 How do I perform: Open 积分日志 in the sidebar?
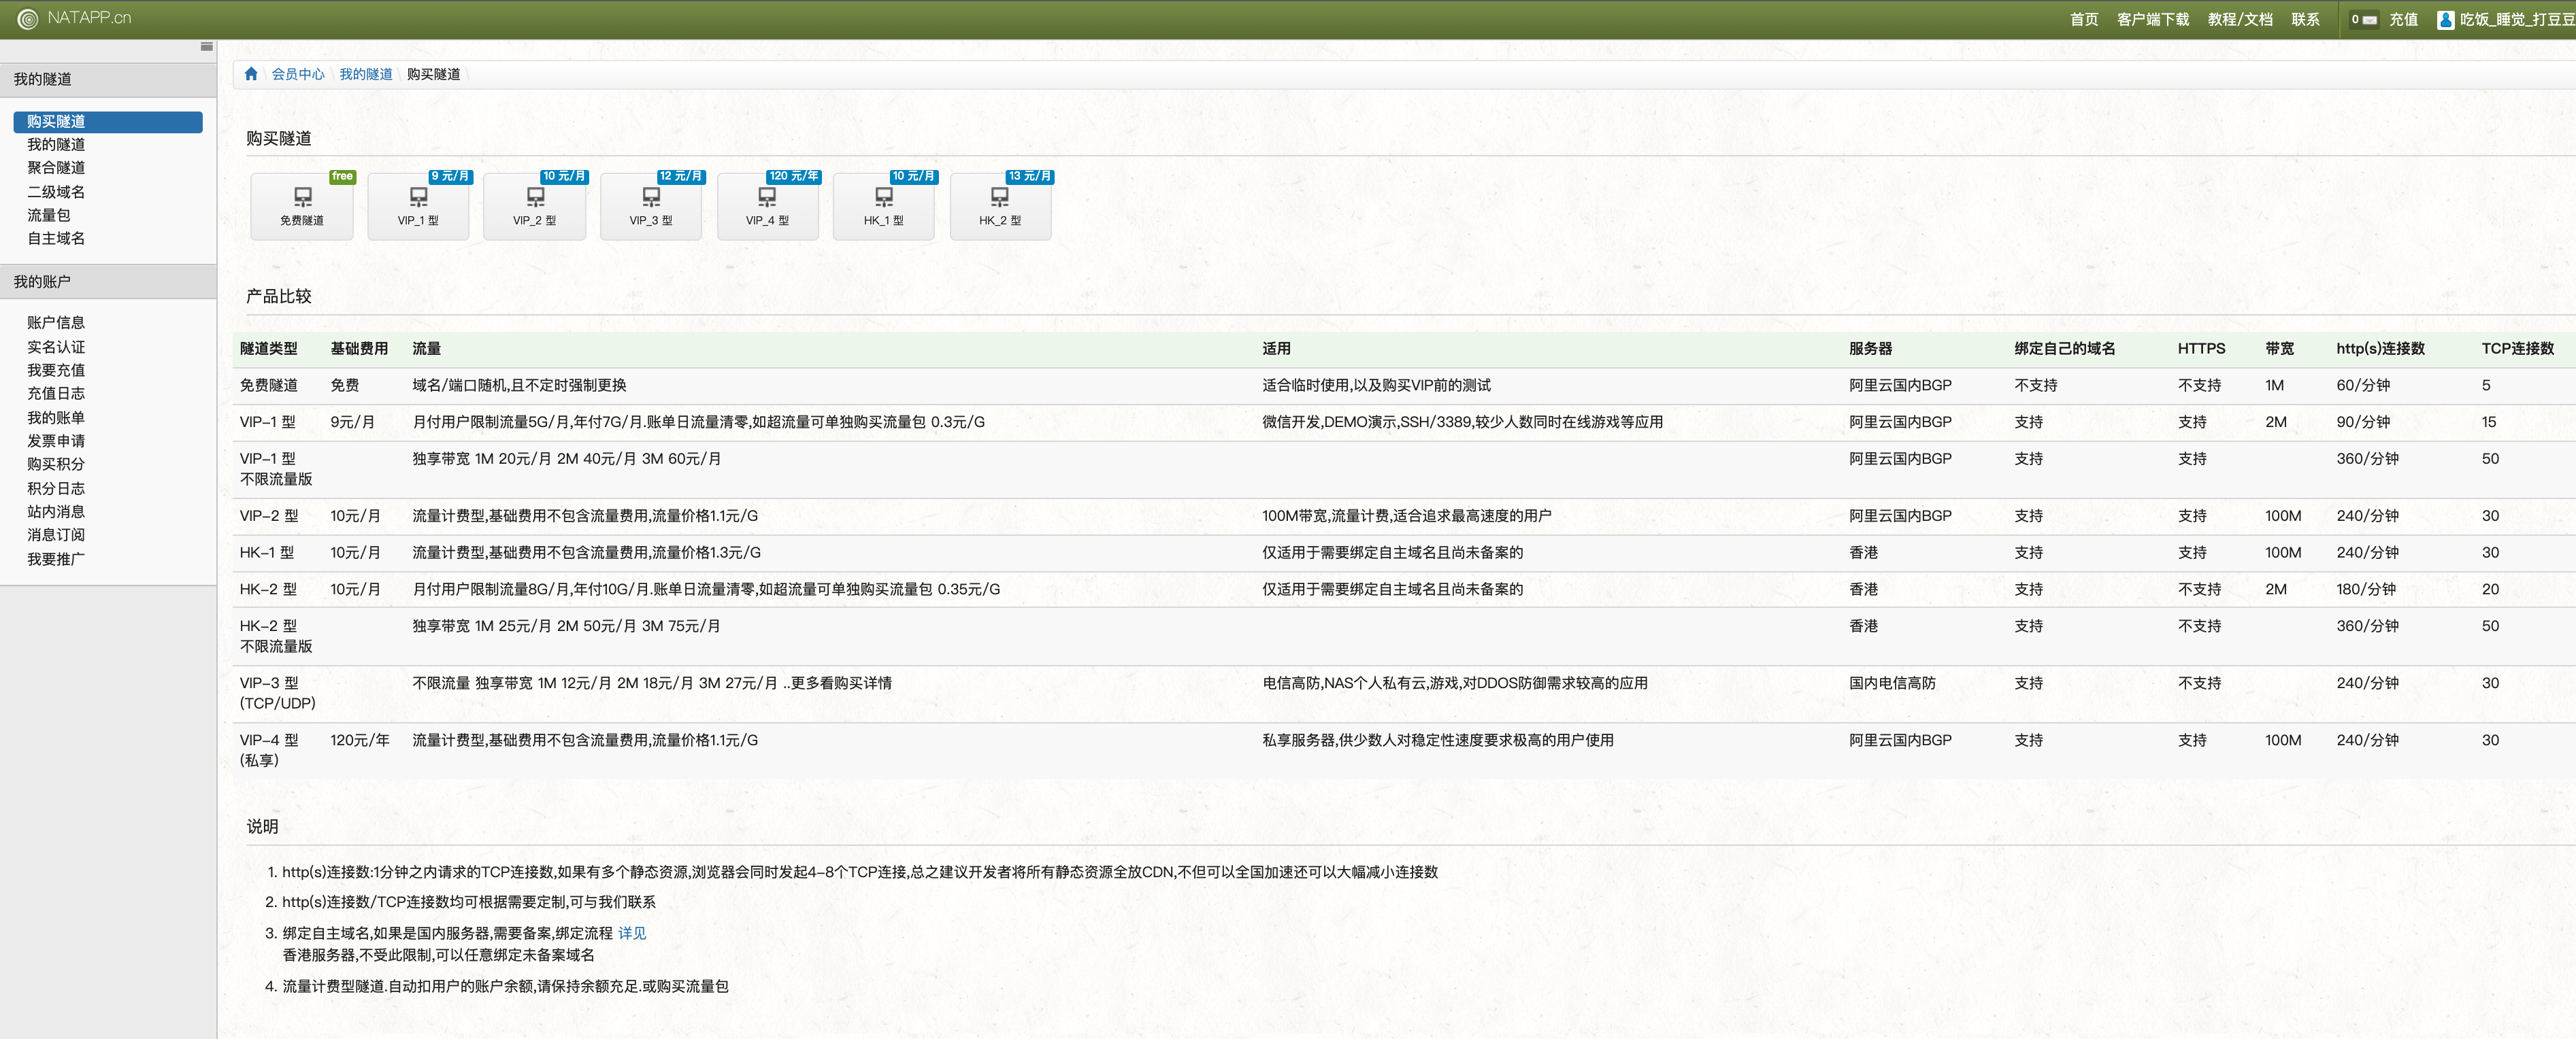tap(56, 488)
